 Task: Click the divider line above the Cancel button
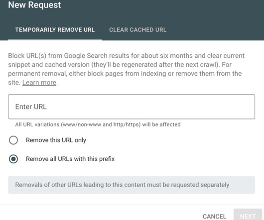pos(132,205)
